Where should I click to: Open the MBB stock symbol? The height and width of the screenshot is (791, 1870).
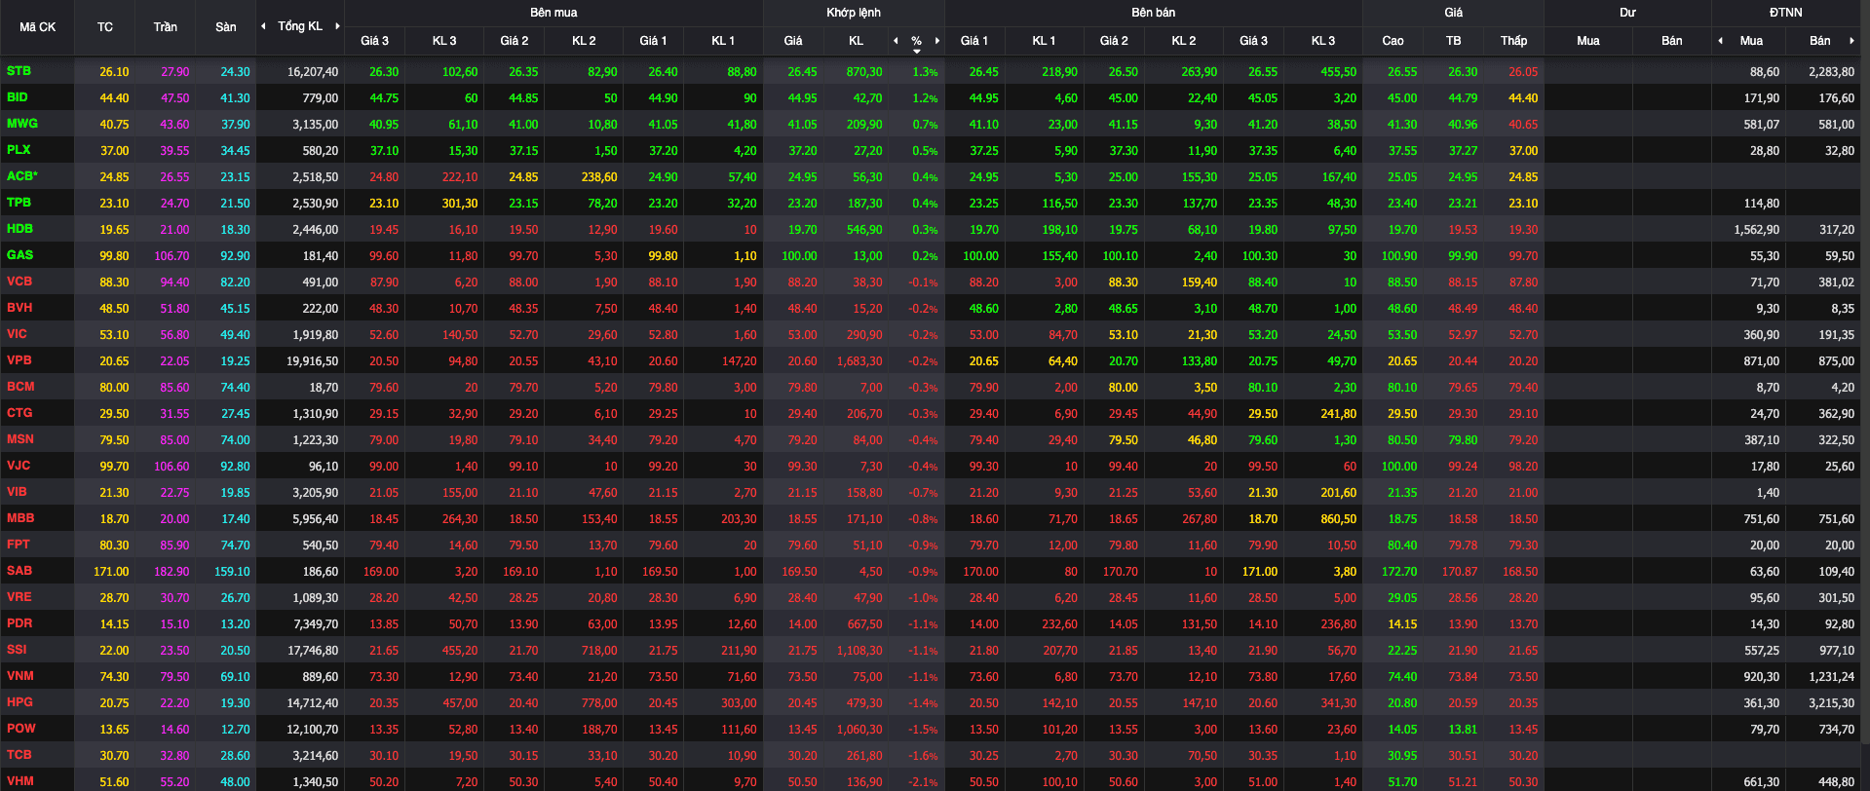(x=20, y=518)
